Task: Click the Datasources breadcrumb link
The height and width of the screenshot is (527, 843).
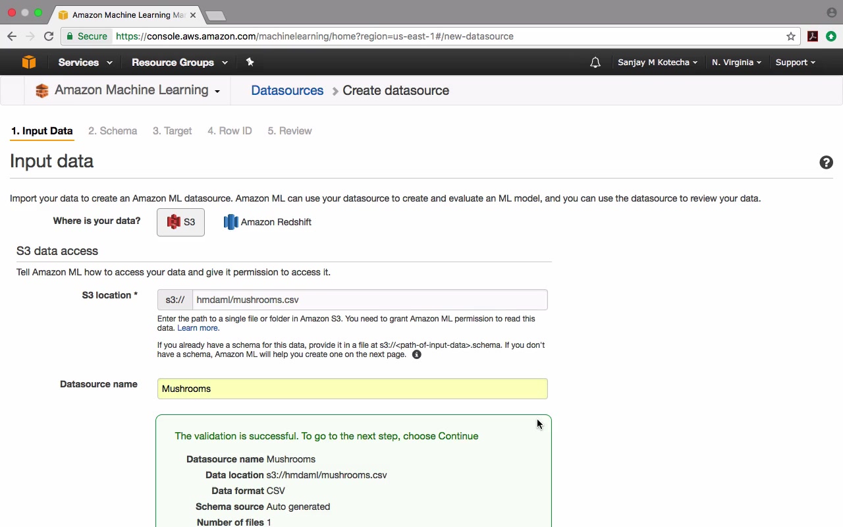Action: pos(287,91)
